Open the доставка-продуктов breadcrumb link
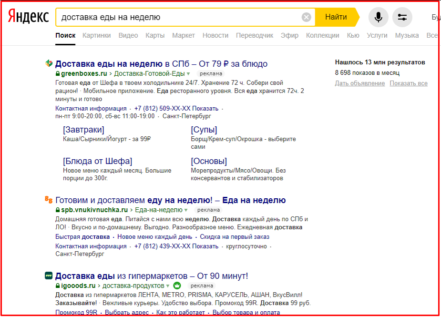 133,286
